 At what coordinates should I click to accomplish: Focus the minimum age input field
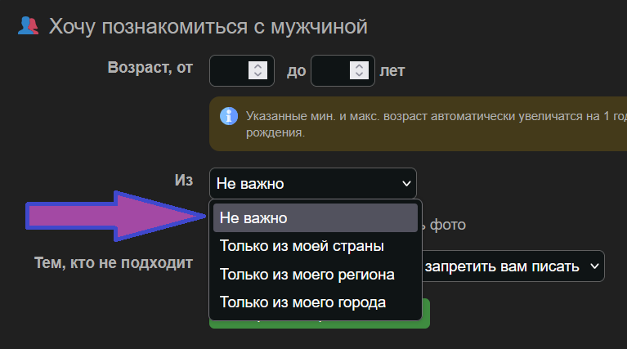click(x=229, y=70)
